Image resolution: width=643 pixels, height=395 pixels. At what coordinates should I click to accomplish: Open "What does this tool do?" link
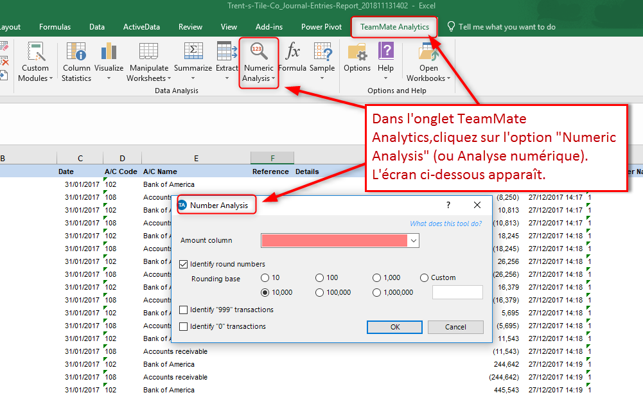click(446, 224)
